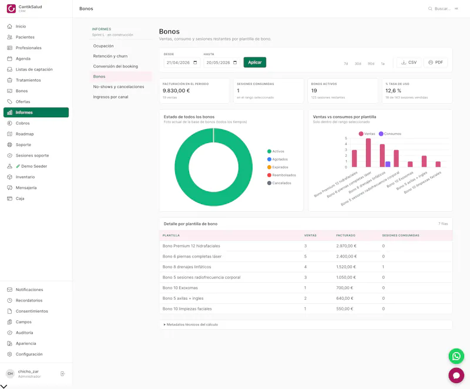470x389 pixels.
Task: Click row Bono 10 Exoxomas
Action: [305, 287]
